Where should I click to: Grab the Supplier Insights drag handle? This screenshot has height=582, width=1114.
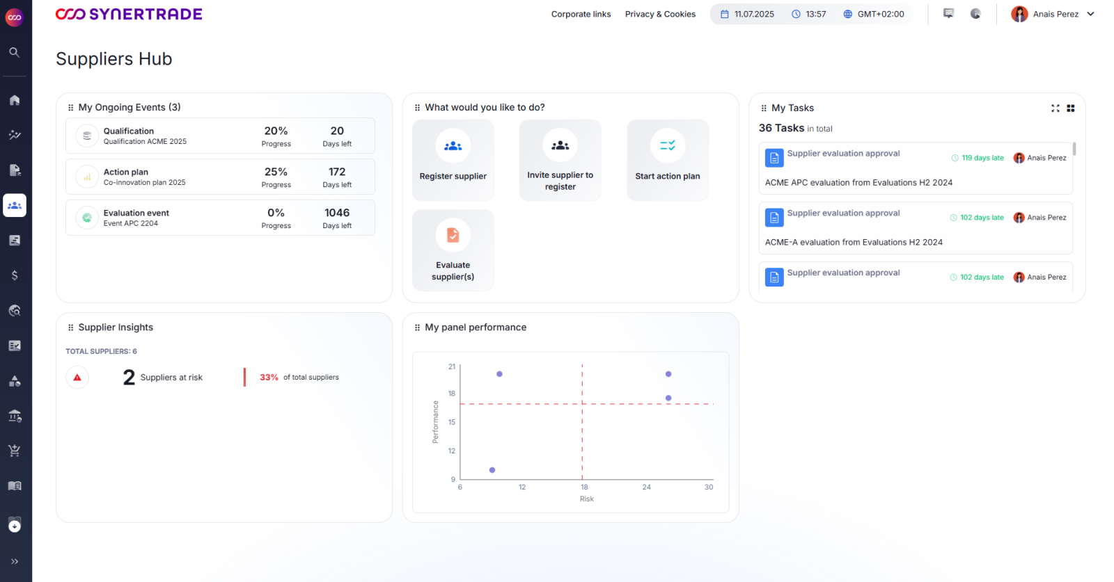click(x=70, y=328)
